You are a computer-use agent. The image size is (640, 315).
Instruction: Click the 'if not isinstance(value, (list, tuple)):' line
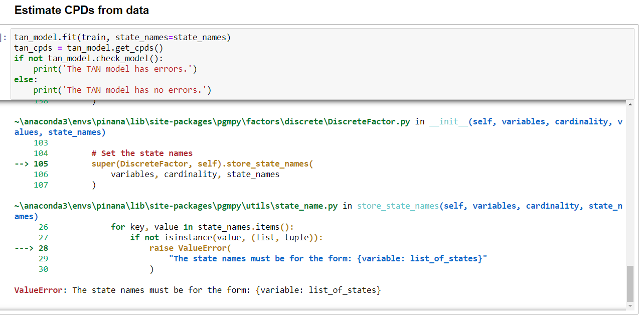[227, 238]
